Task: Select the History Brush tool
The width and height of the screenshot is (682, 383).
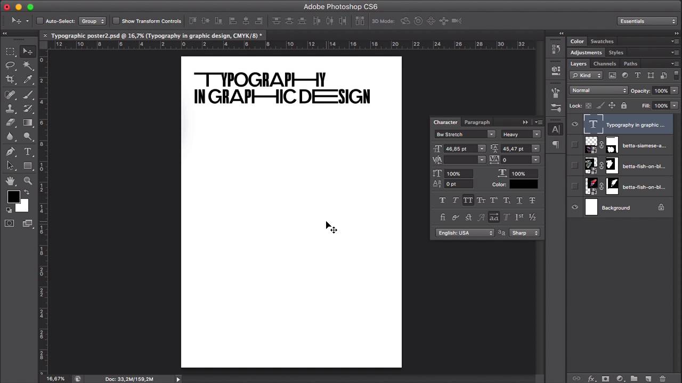Action: point(28,109)
